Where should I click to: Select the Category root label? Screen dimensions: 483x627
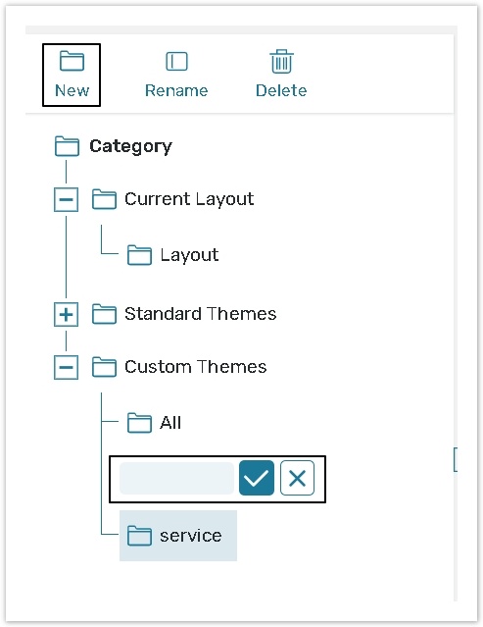130,146
